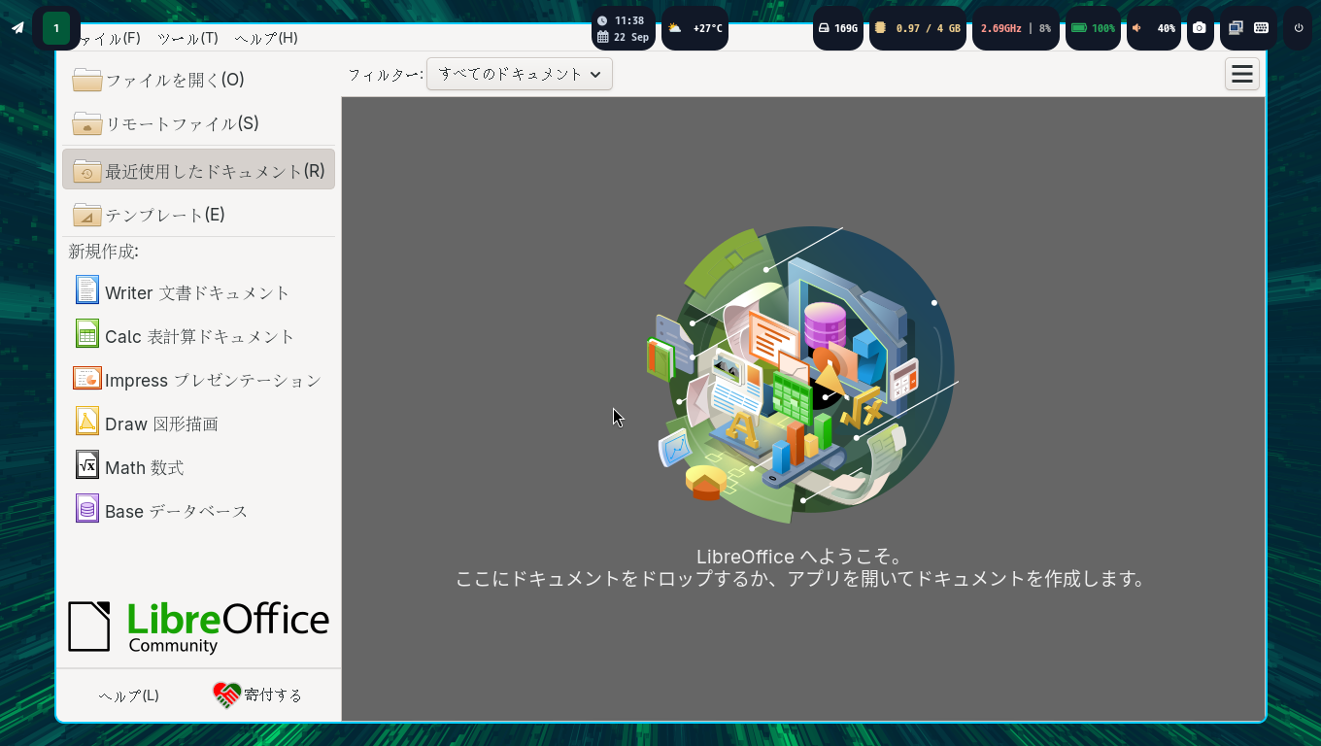This screenshot has height=746, width=1321.
Task: Open the ヘルプ(H) menu in menu bar
Action: click(266, 38)
